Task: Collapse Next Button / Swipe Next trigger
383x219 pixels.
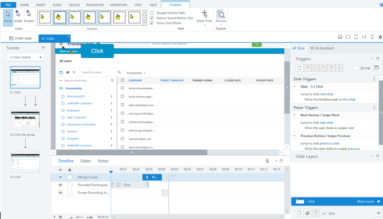Action: [x=294, y=115]
